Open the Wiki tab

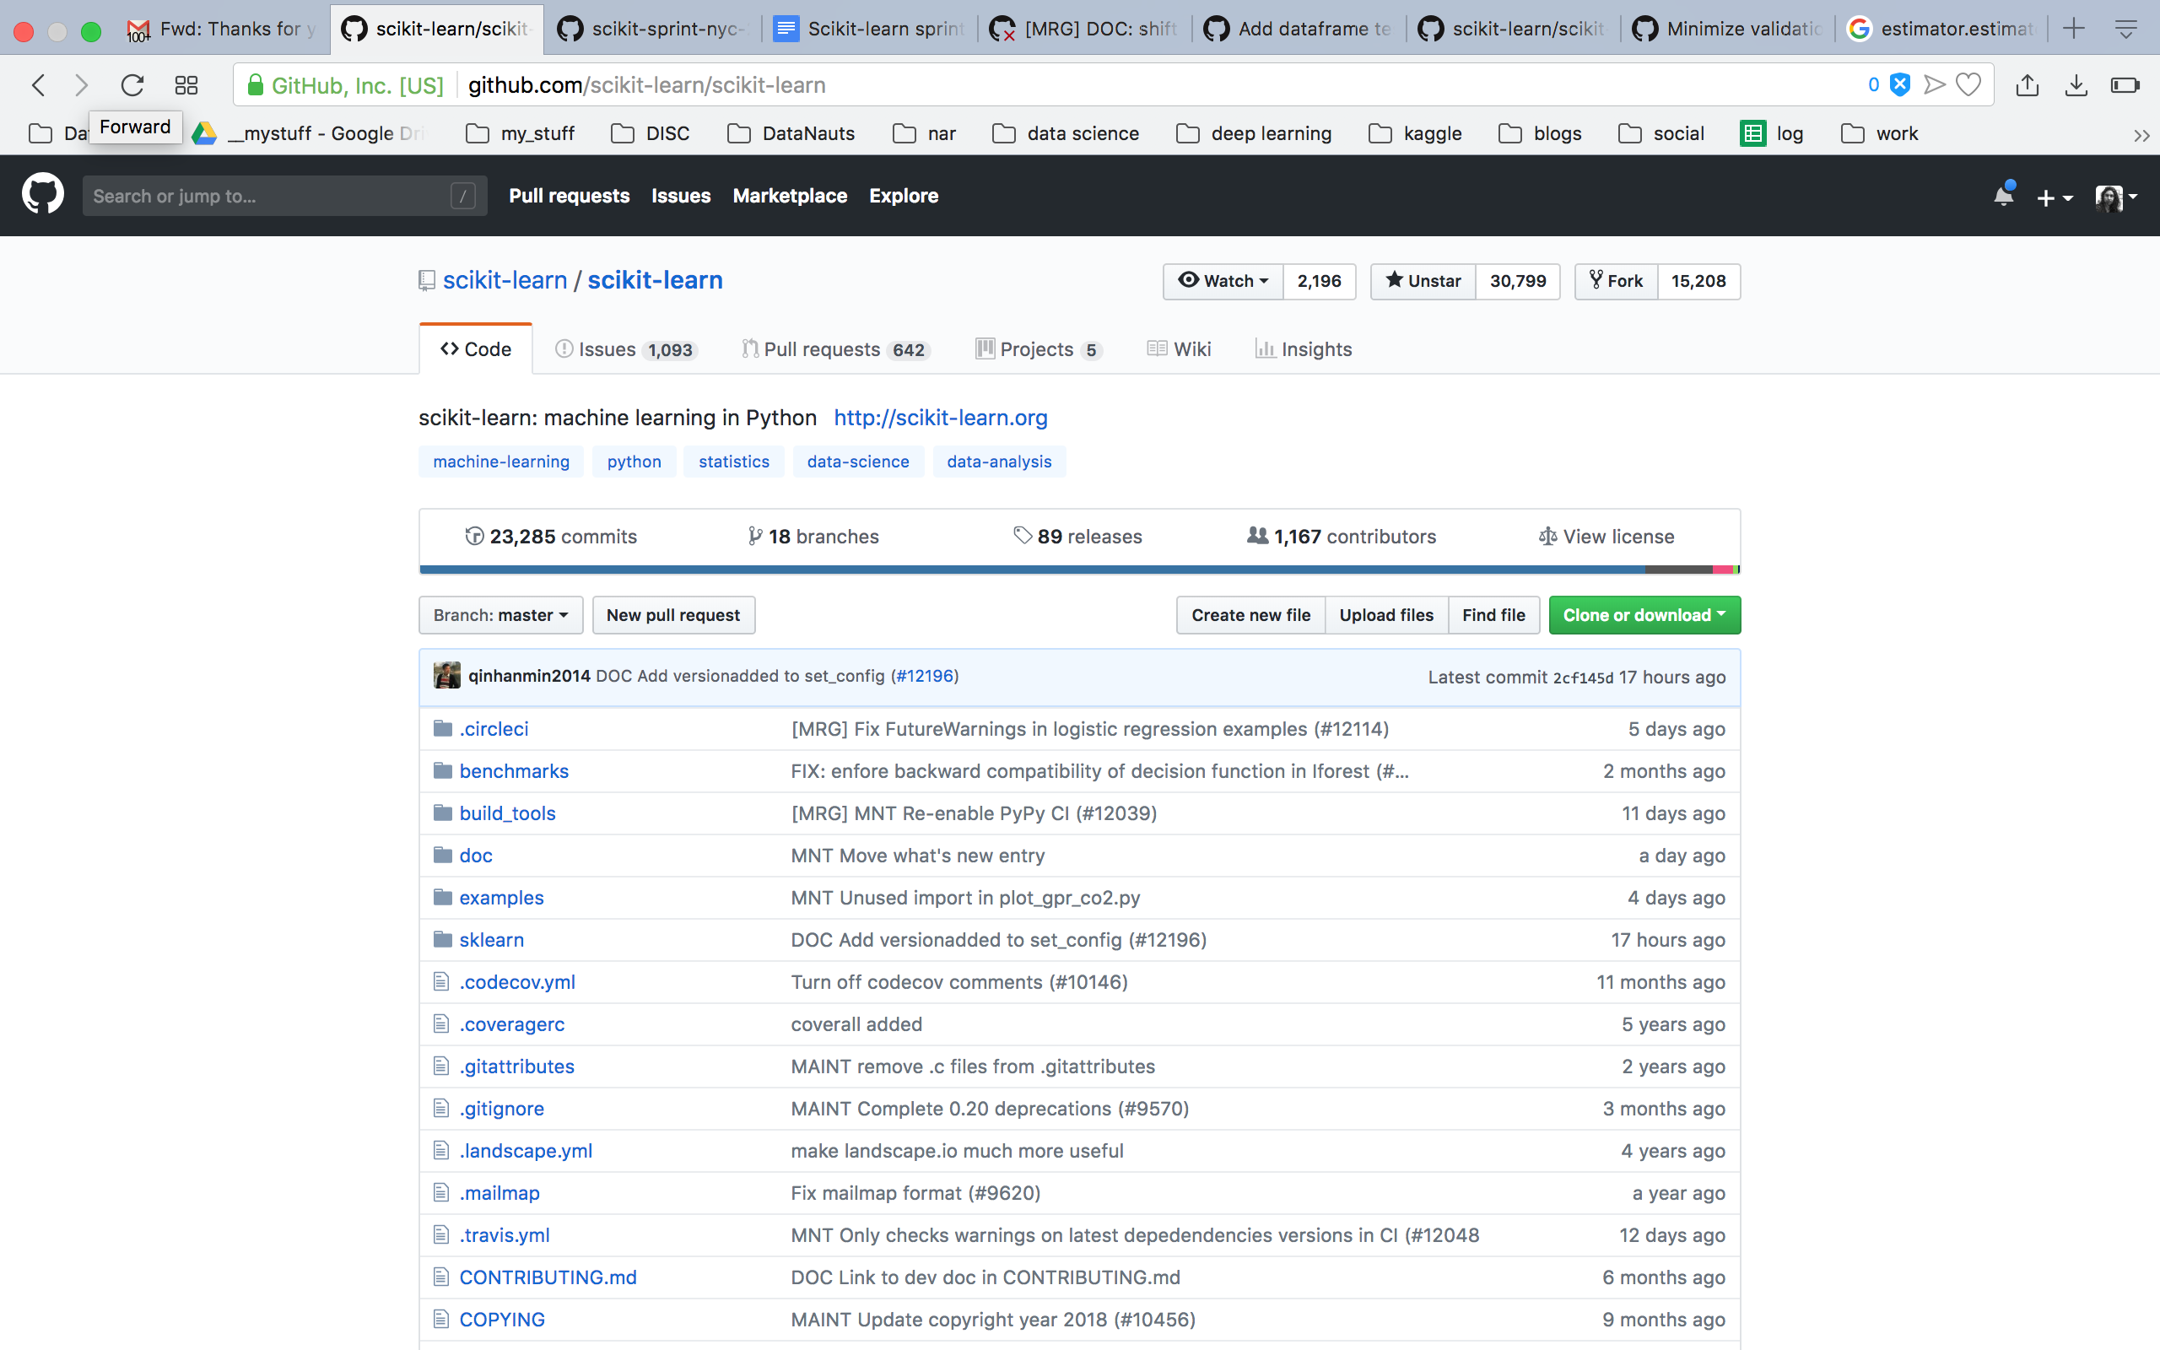tap(1179, 349)
